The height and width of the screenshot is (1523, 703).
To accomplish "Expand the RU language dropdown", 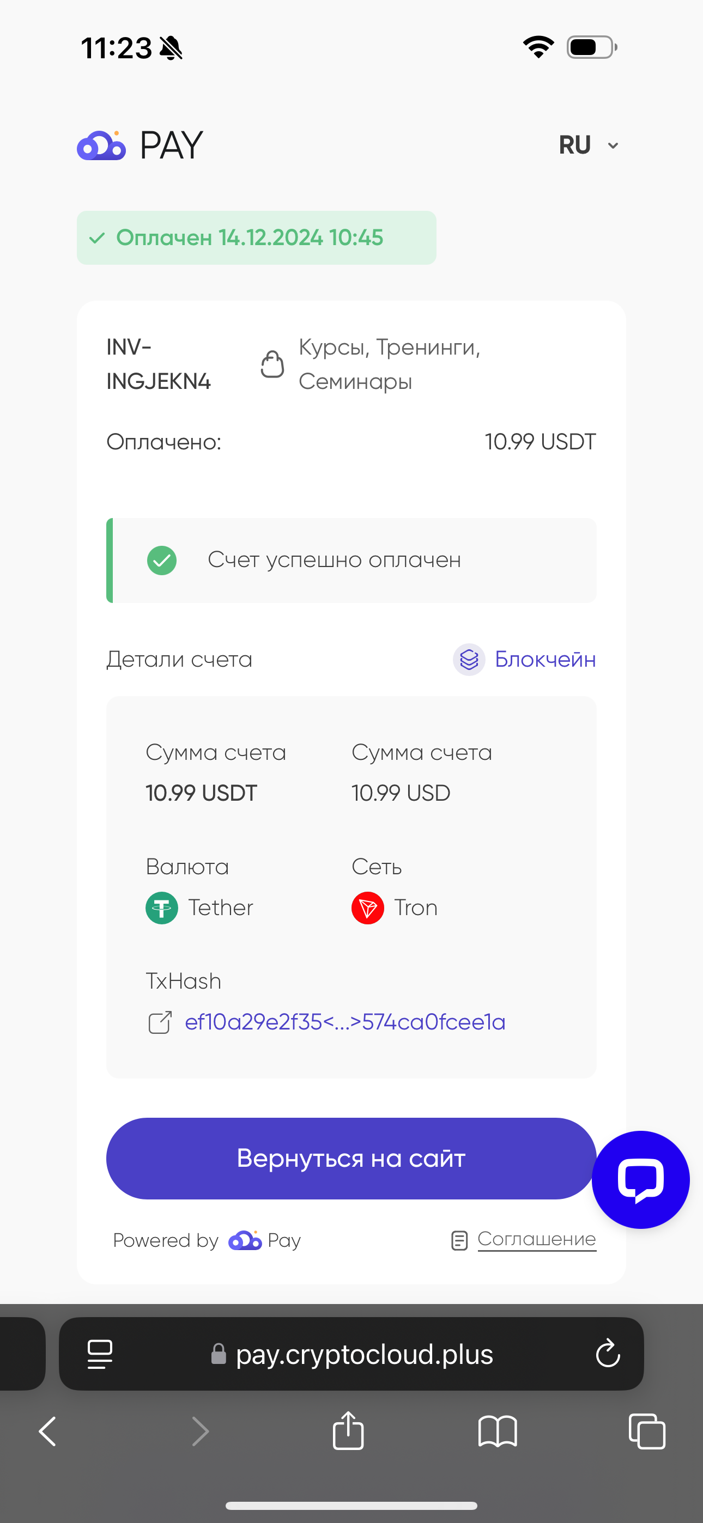I will (x=589, y=145).
